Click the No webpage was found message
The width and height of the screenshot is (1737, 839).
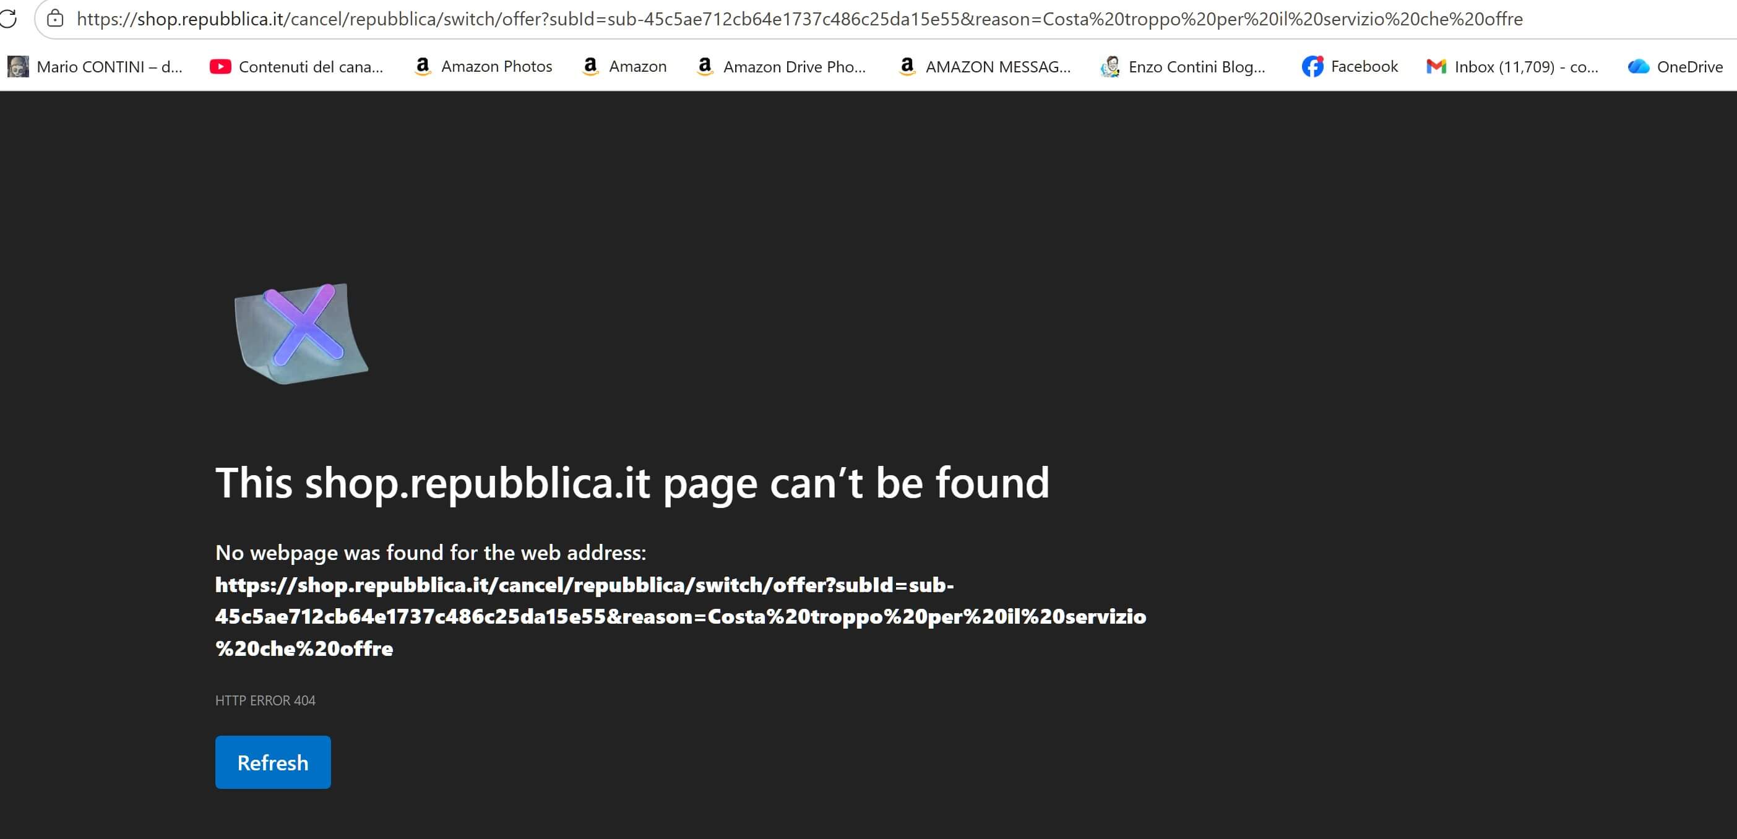430,553
